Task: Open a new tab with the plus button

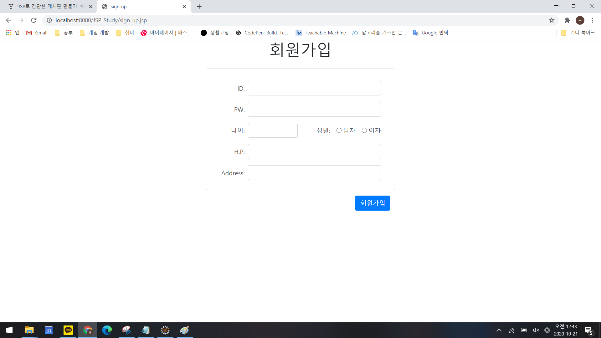Action: [x=199, y=7]
